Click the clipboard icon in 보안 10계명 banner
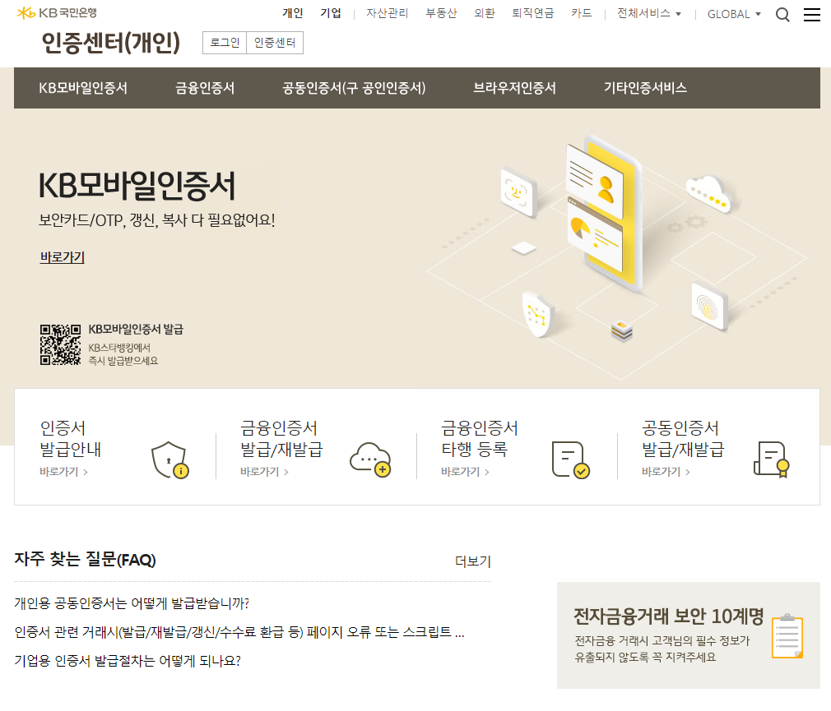 point(787,636)
